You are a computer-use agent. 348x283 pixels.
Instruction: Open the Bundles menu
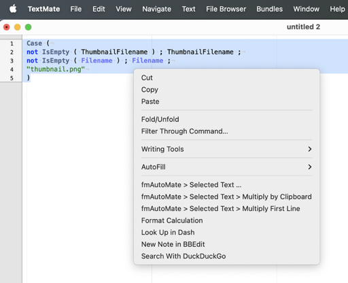point(269,9)
